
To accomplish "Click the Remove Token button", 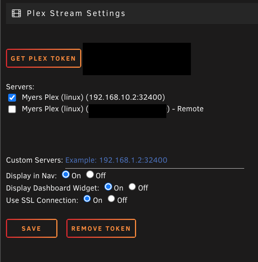I will click(x=101, y=228).
